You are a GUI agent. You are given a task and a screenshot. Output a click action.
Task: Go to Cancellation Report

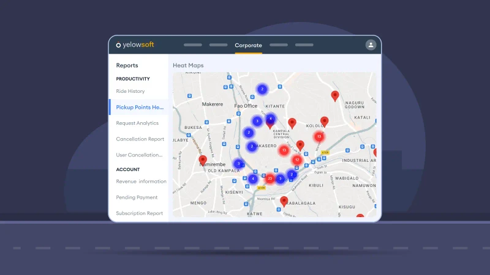pos(140,139)
